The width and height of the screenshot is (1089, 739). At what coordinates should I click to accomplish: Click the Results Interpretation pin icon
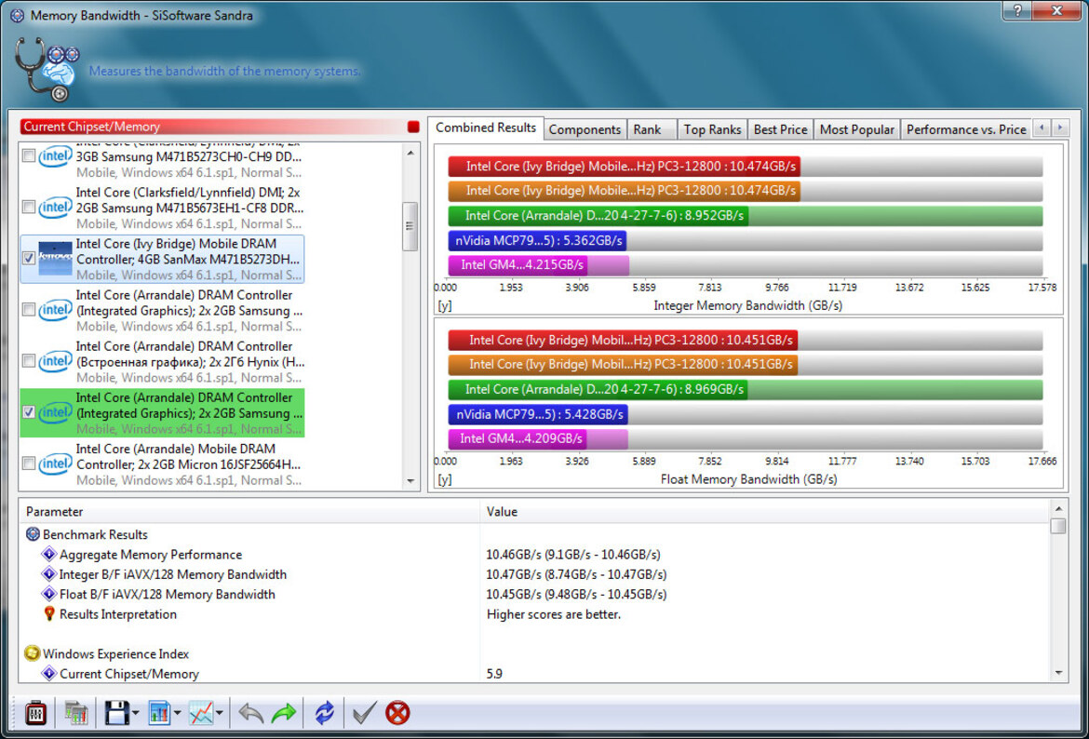click(49, 614)
